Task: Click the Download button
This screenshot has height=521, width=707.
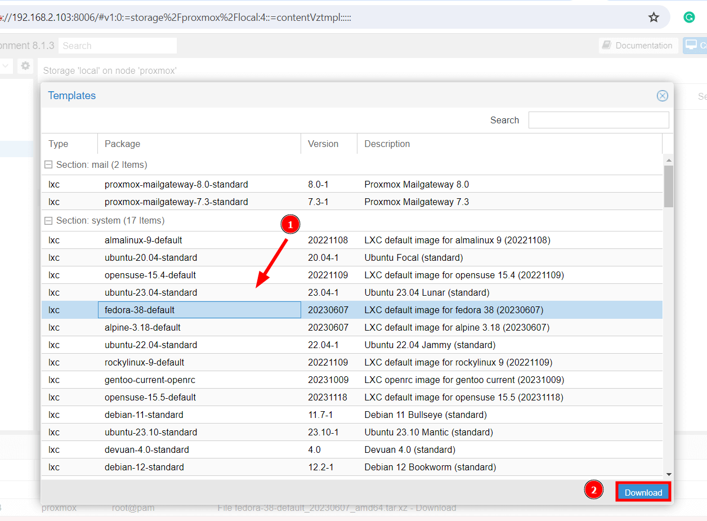Action: (x=643, y=492)
